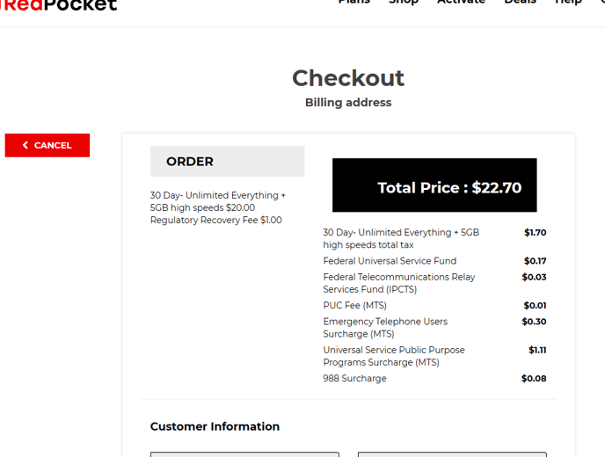This screenshot has width=605, height=457.
Task: Go to the Activate page
Action: 461,3
